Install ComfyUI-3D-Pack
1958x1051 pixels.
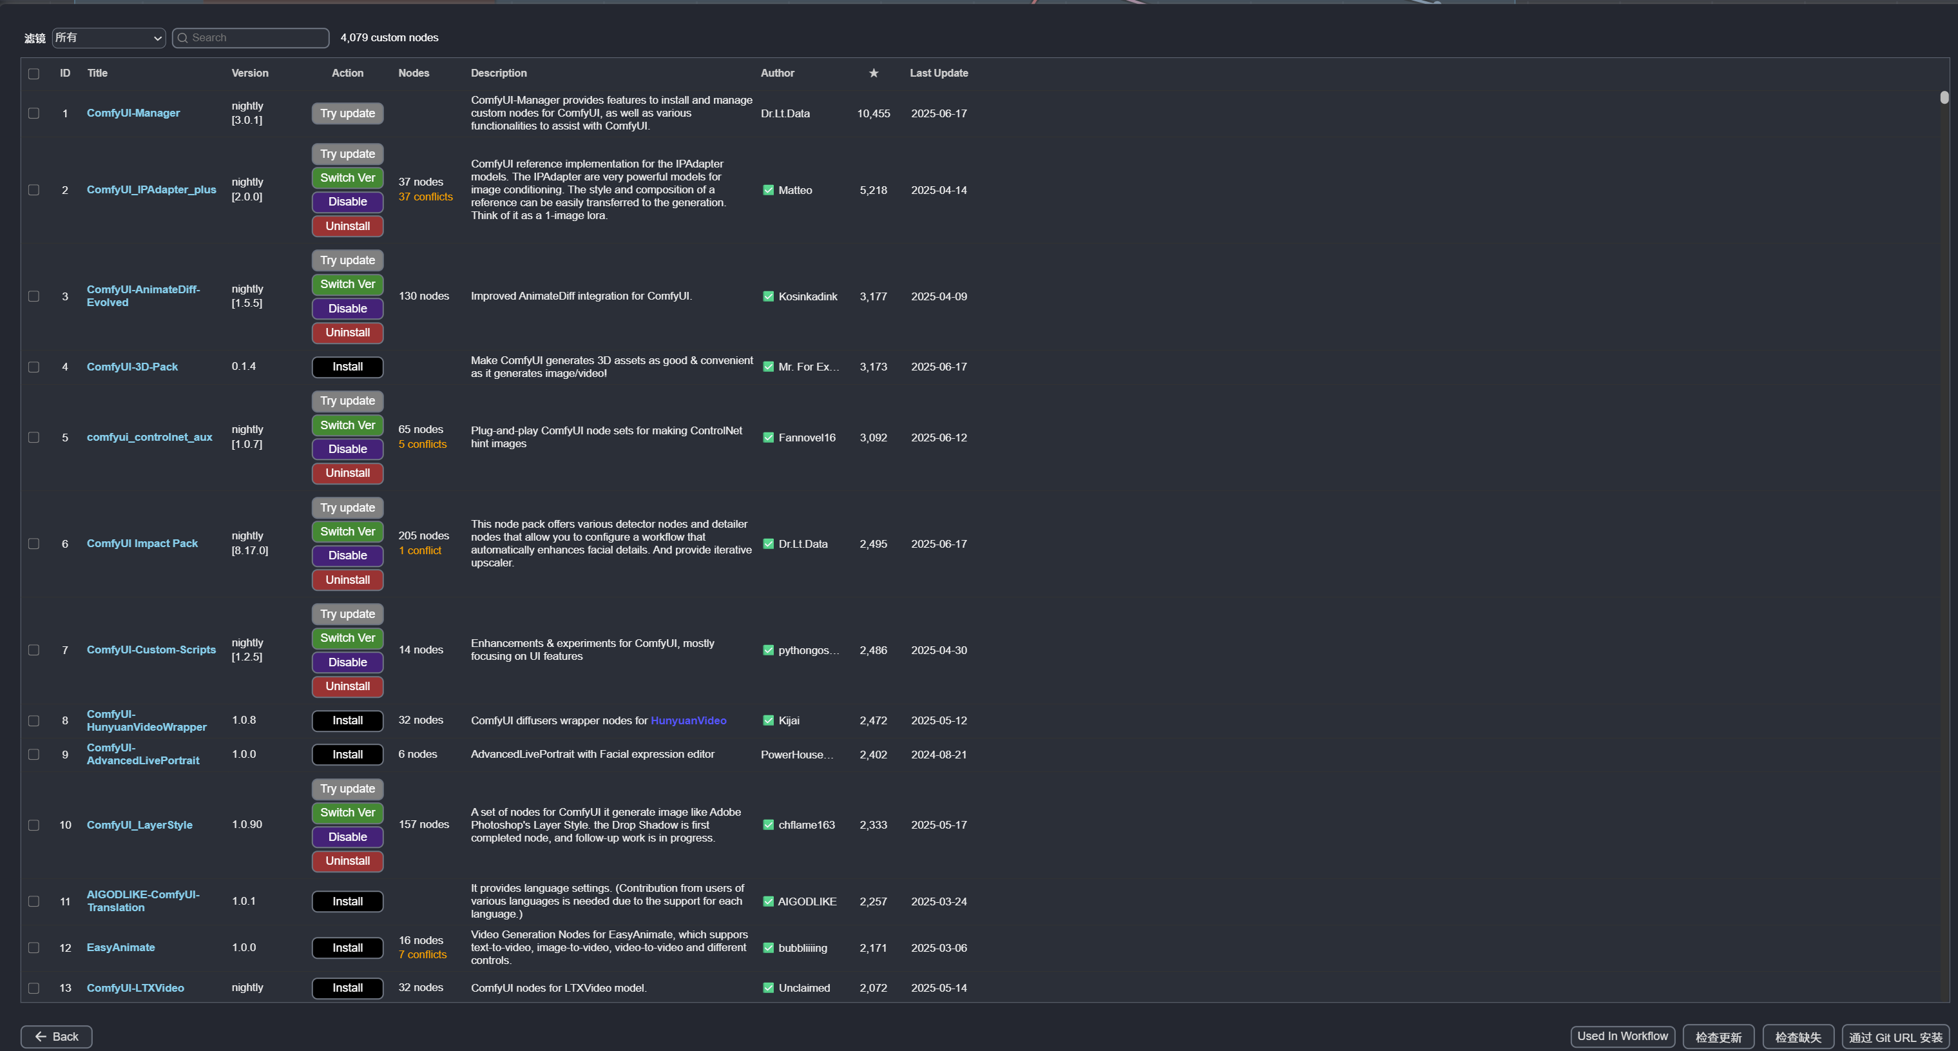pyautogui.click(x=347, y=367)
